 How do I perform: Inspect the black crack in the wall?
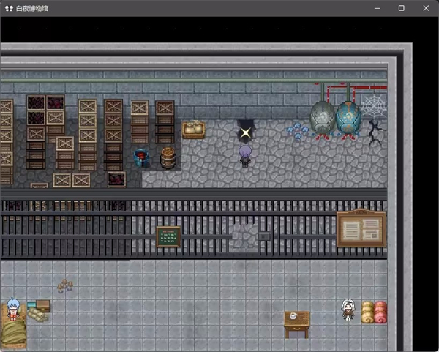coord(375,132)
